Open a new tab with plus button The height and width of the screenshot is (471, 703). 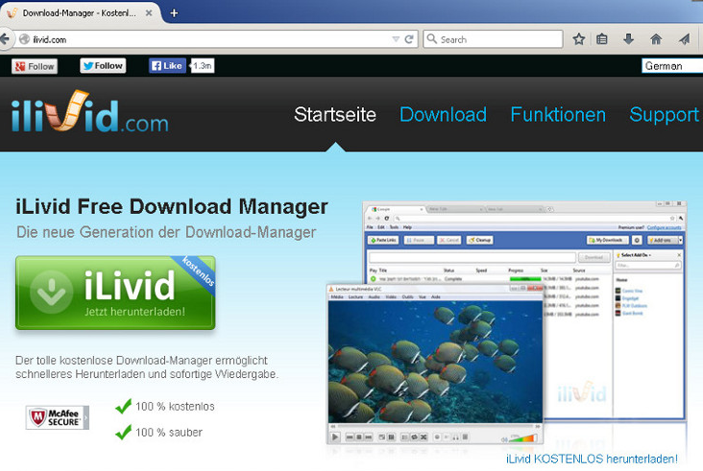point(174,13)
